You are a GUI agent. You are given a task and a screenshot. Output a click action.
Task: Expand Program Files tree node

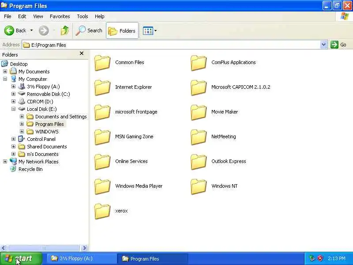click(22, 124)
